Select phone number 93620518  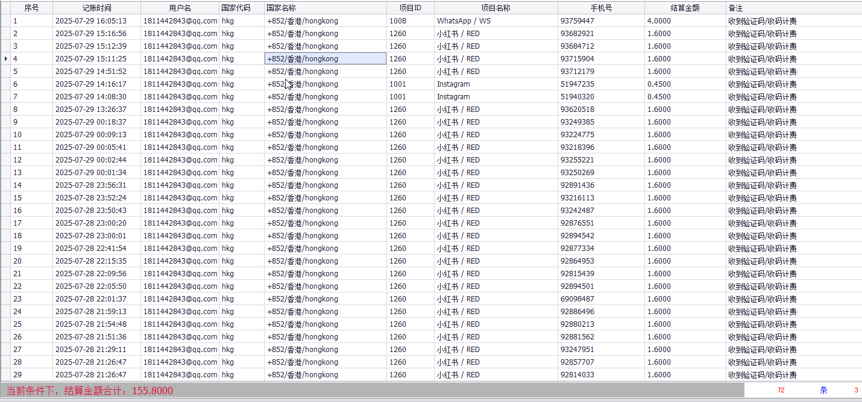click(601, 109)
